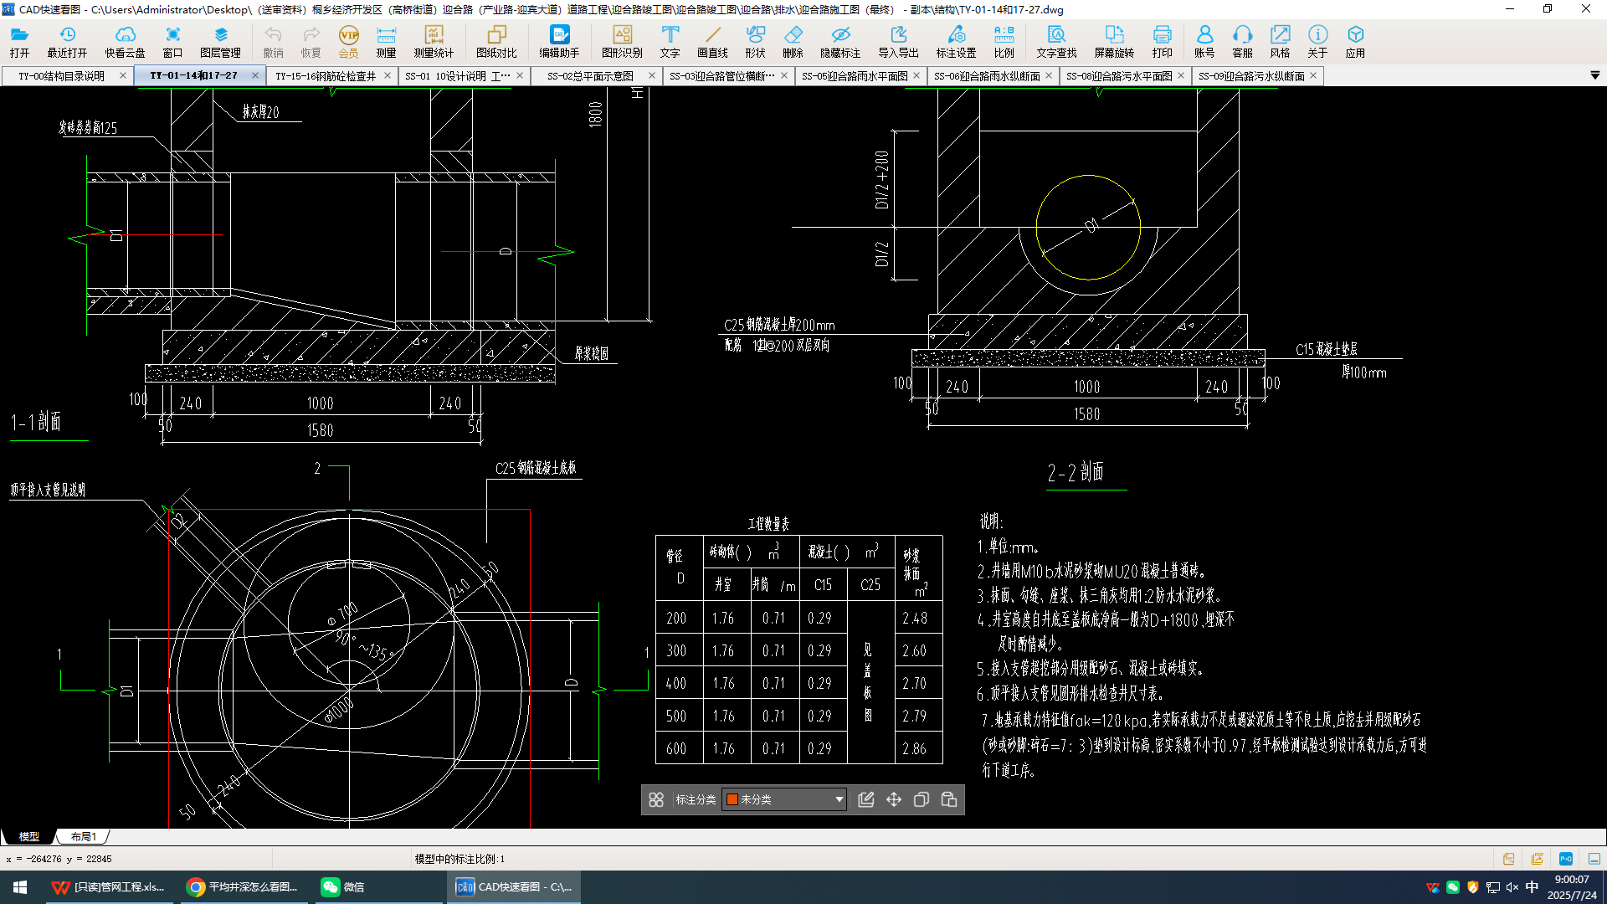
Task: Switch to the 布局1 layout tab
Action: 84,836
